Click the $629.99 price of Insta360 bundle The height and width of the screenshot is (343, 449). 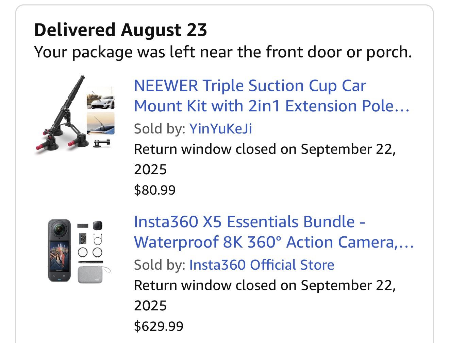(x=159, y=326)
